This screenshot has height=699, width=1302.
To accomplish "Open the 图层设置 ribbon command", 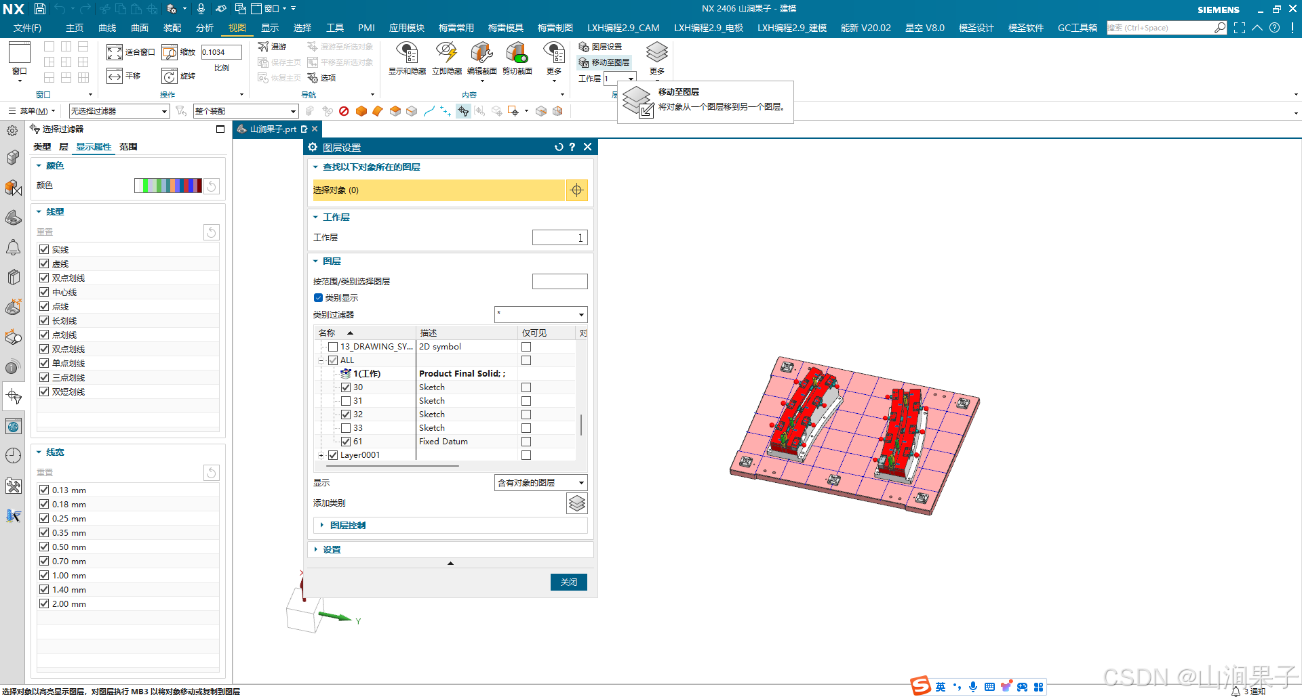I will click(x=600, y=47).
